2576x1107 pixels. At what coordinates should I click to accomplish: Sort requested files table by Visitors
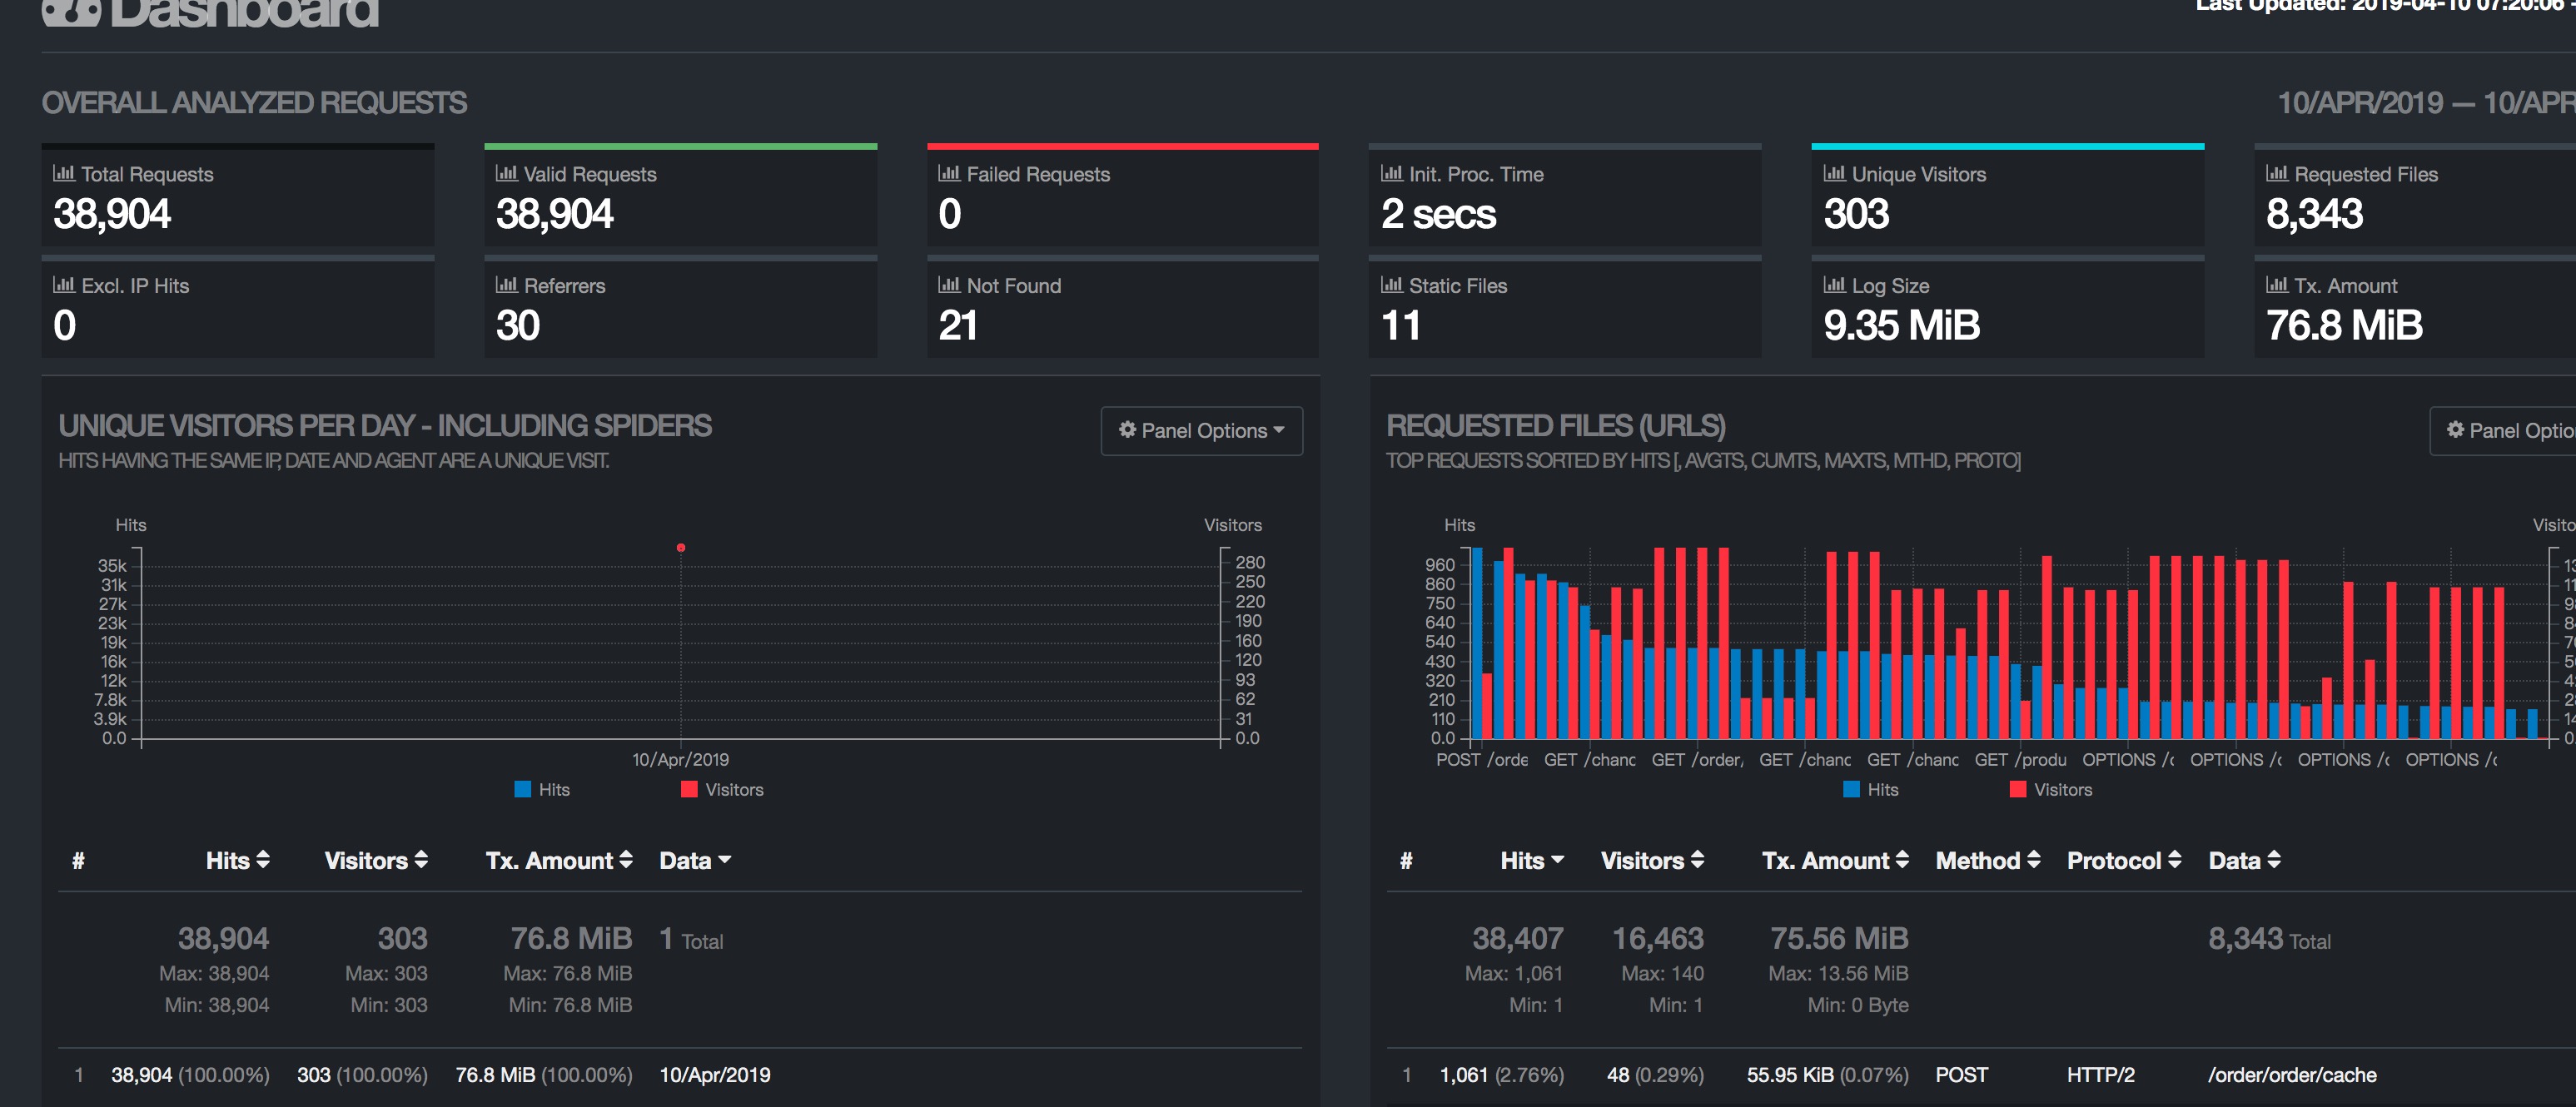tap(1652, 860)
